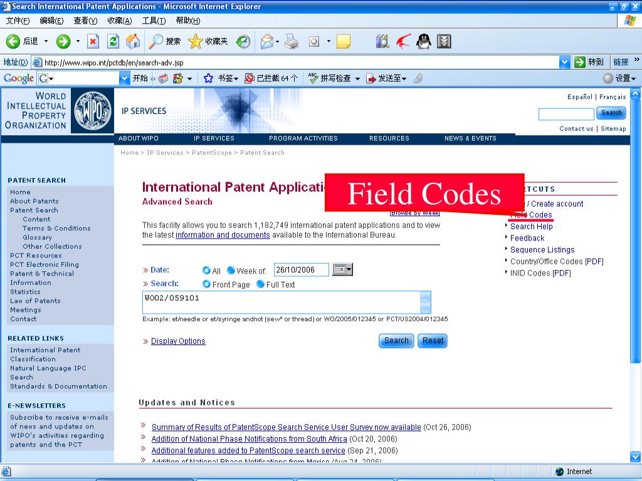Viewport: 642px width, 481px height.
Task: Open the Help menu (帮助)
Action: tap(188, 21)
